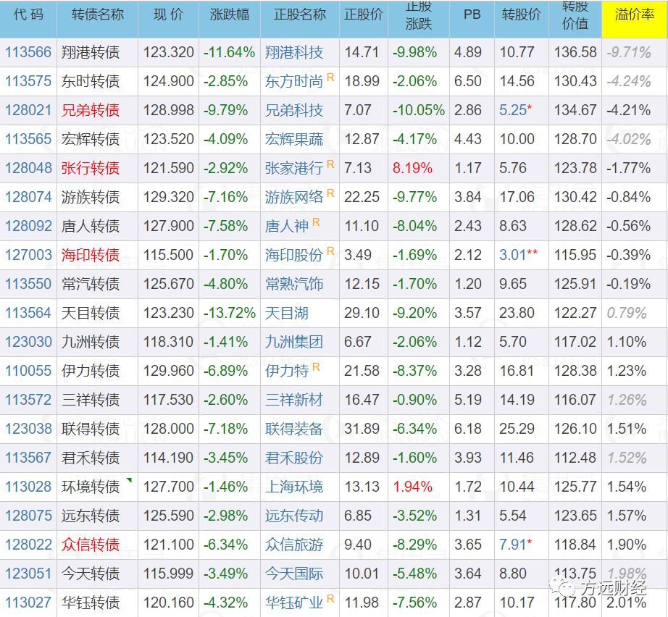This screenshot has height=617, width=668.
Task: Open bond code 113565
Action: (28, 139)
